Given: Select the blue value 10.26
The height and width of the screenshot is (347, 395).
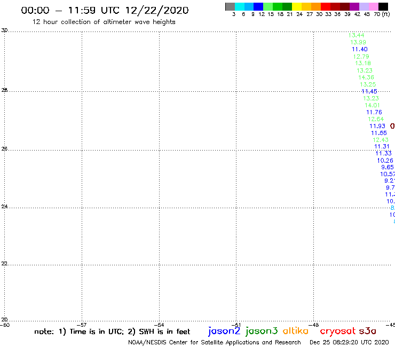Looking at the screenshot, I should (x=385, y=161).
